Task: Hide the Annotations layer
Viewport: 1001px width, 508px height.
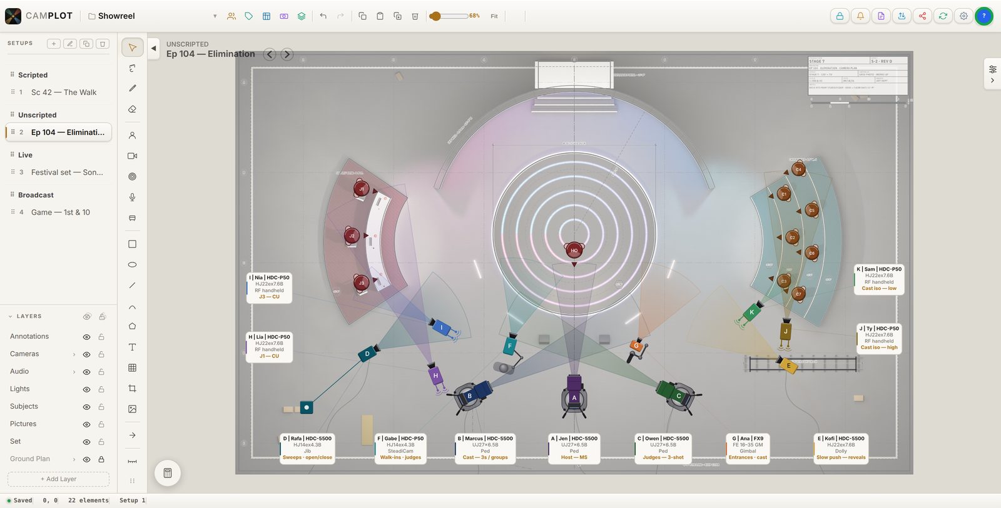Action: point(87,337)
